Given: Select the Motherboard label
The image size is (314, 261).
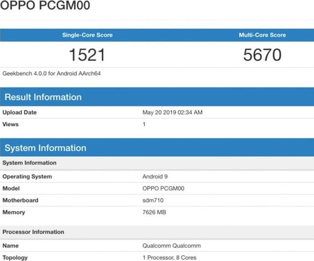Looking at the screenshot, I should (x=20, y=200).
